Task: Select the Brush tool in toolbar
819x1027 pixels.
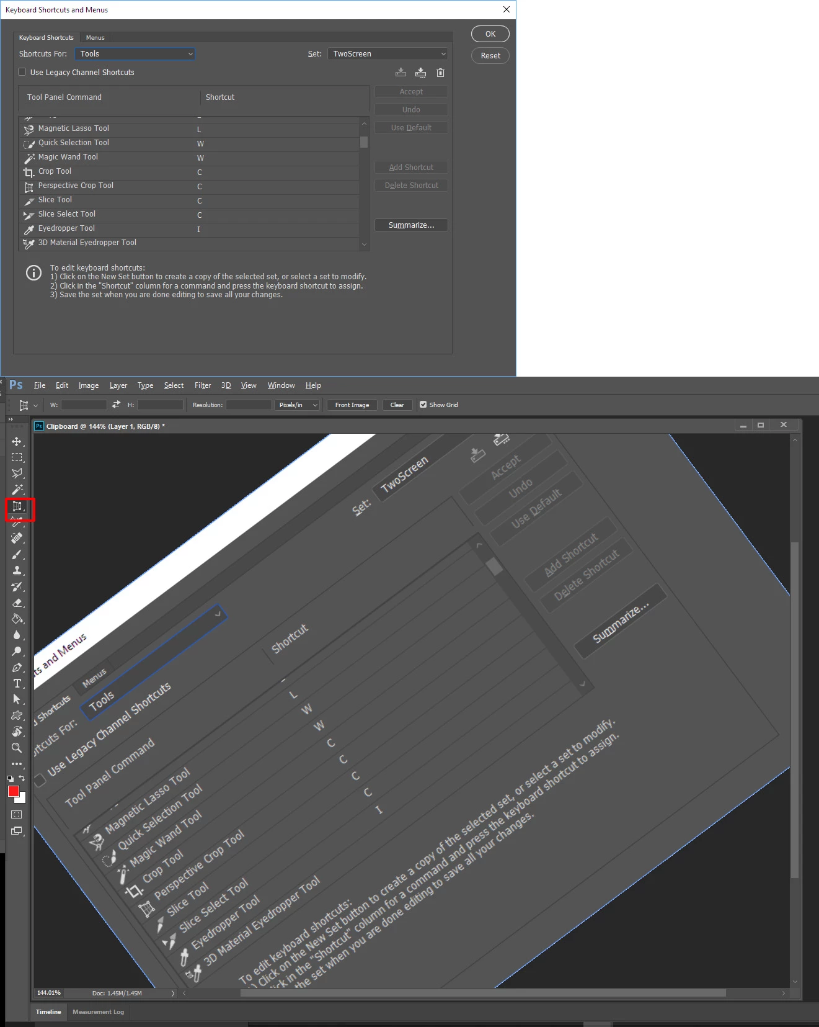Action: click(x=17, y=555)
